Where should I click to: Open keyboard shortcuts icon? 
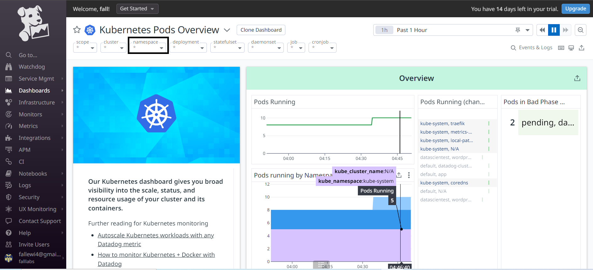pos(561,48)
